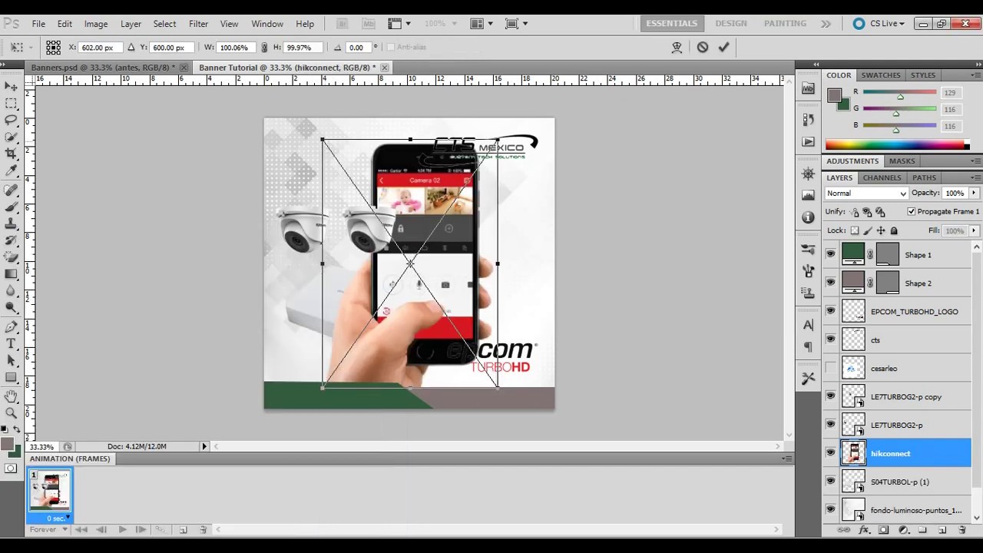This screenshot has height=553, width=983.
Task: Open the Filter menu
Action: [198, 24]
